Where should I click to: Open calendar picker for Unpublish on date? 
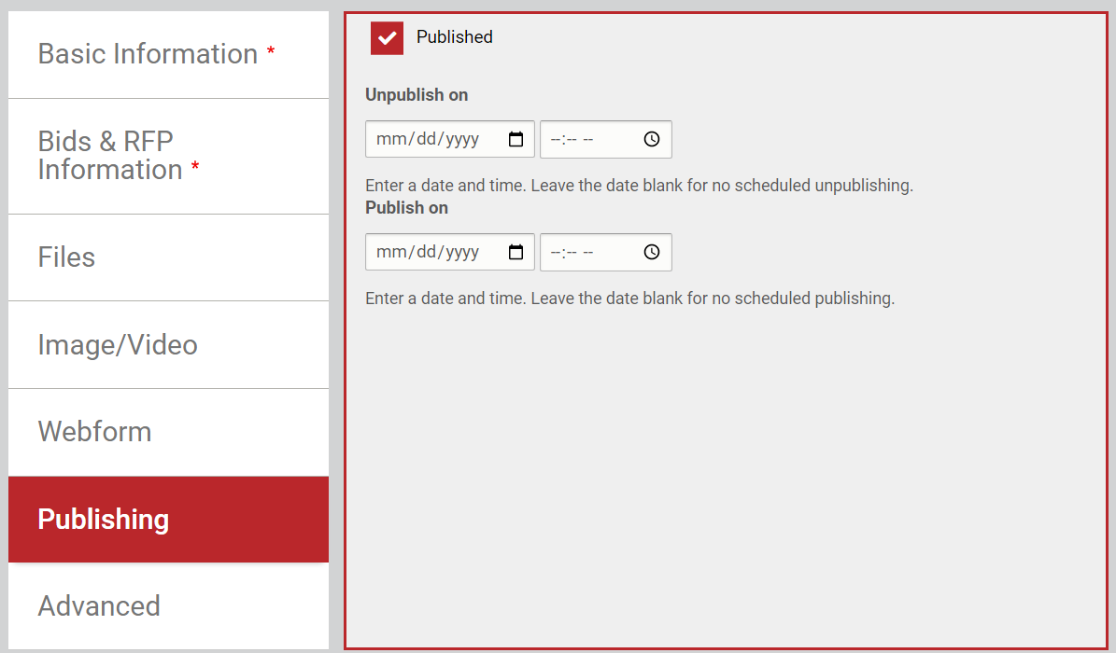click(x=516, y=139)
